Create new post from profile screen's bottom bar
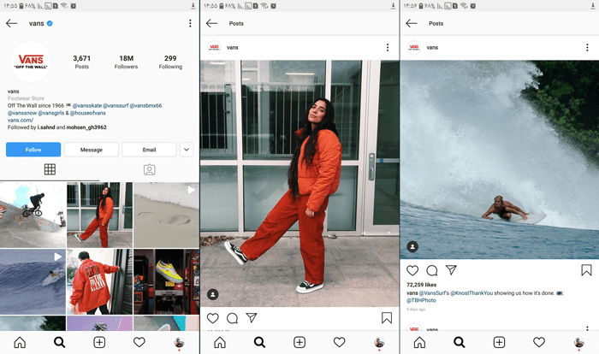599x354 pixels. (99, 342)
